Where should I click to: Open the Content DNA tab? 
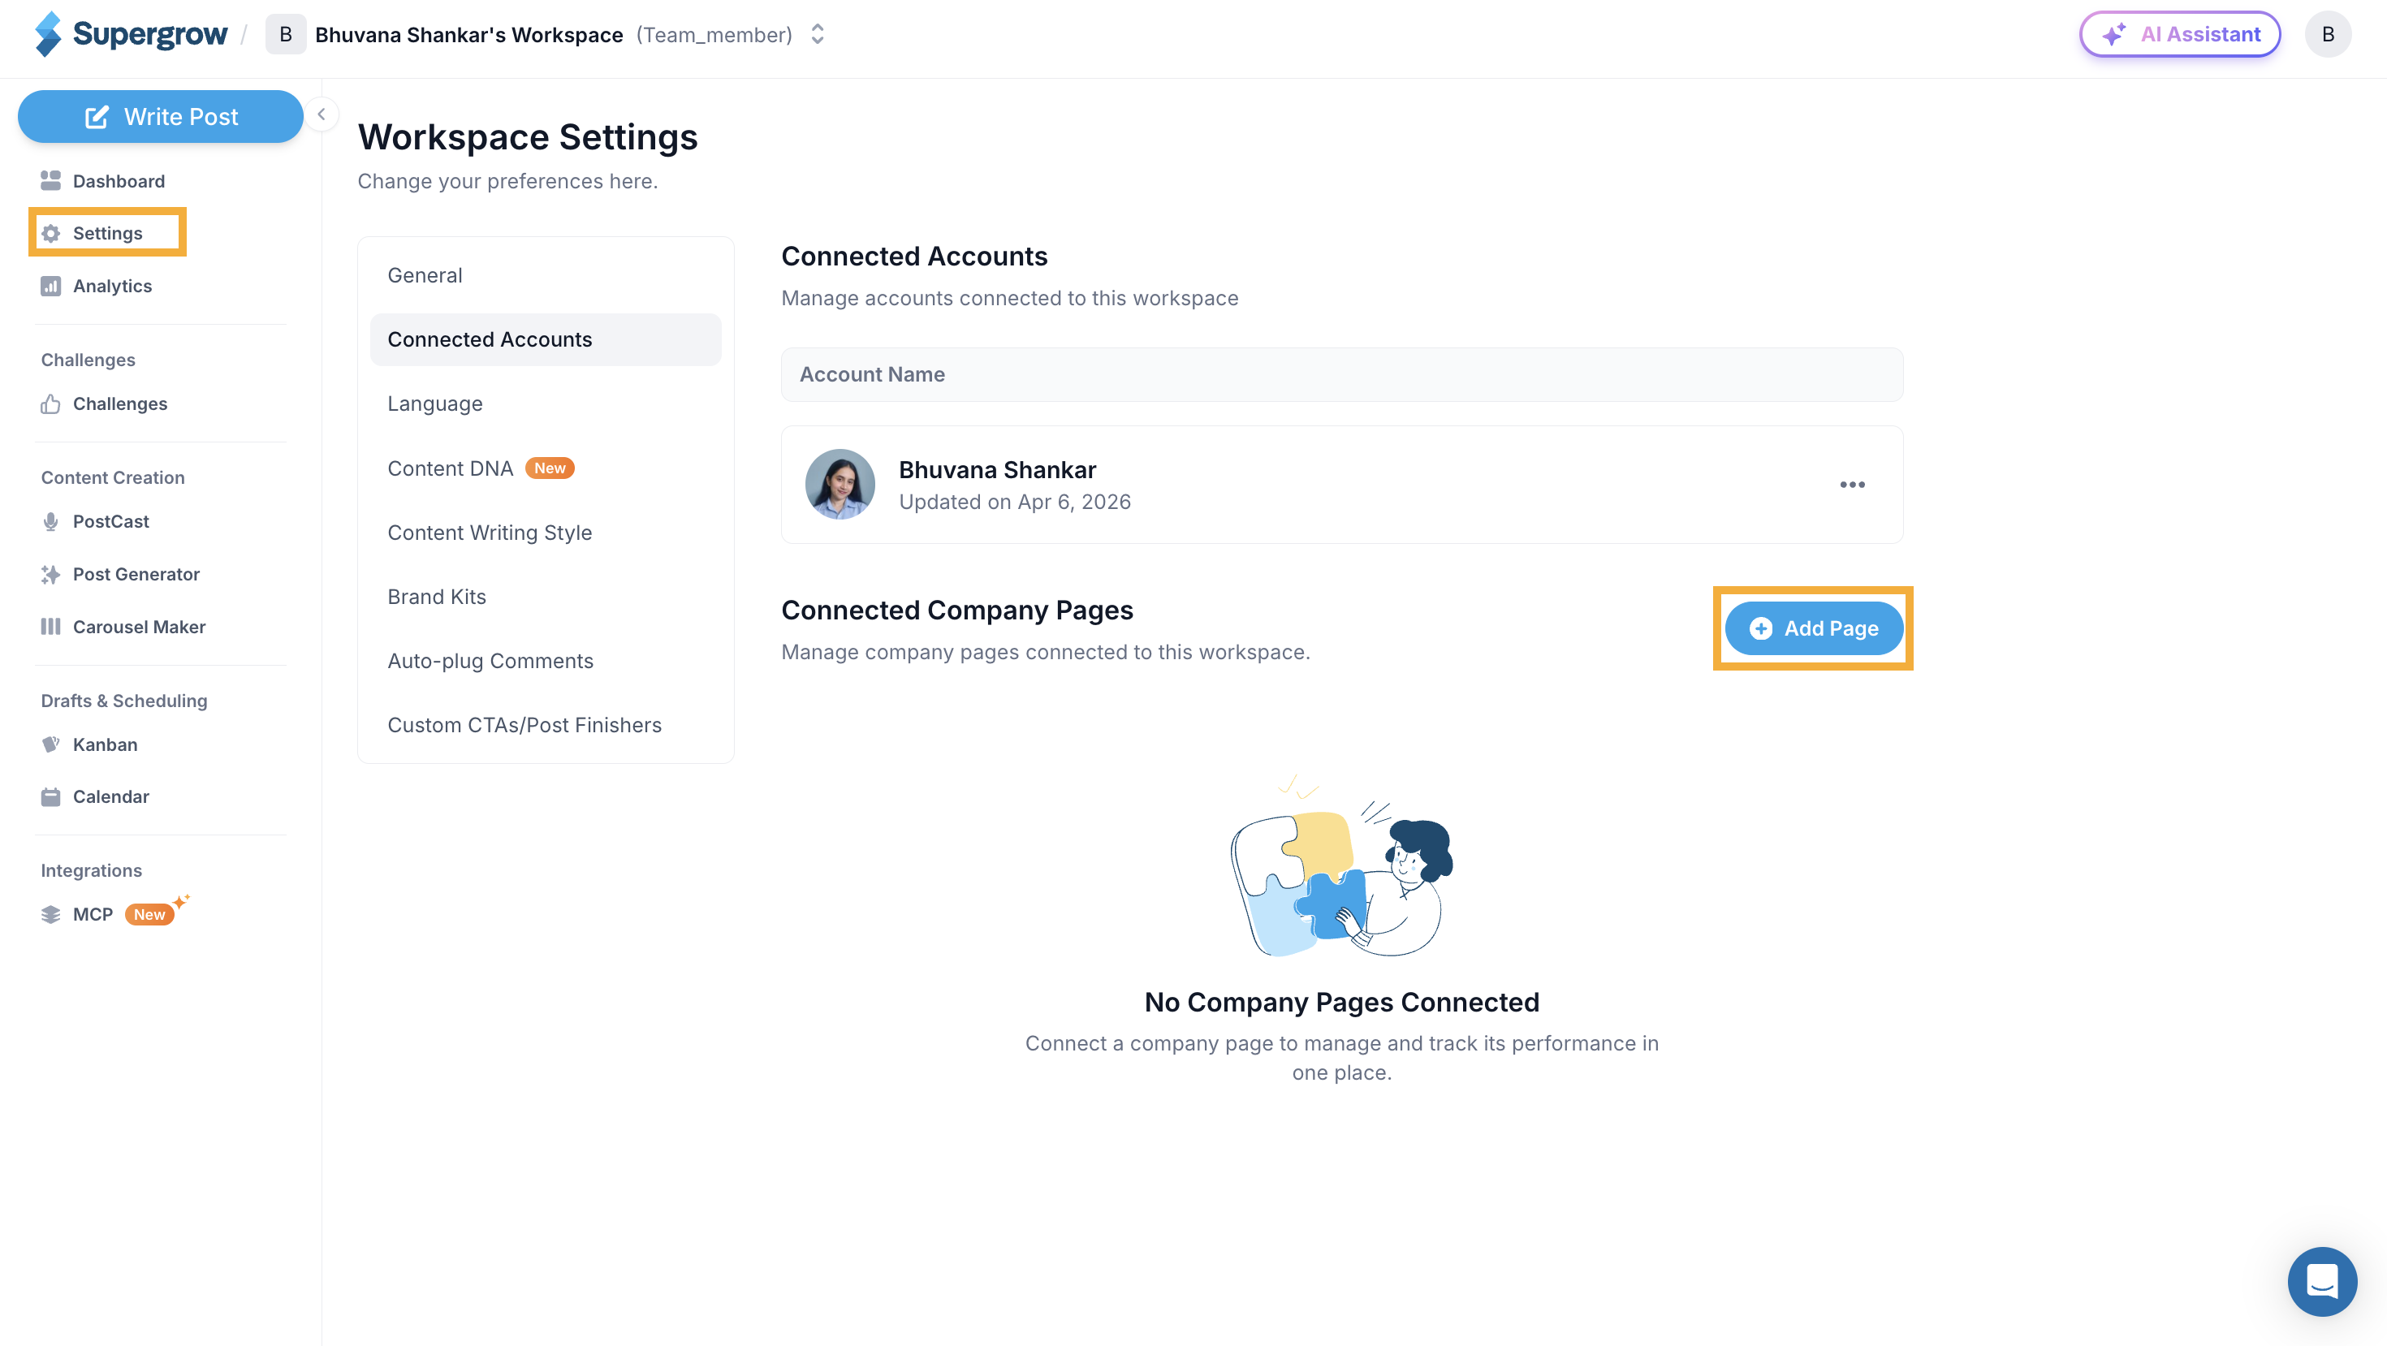click(546, 468)
